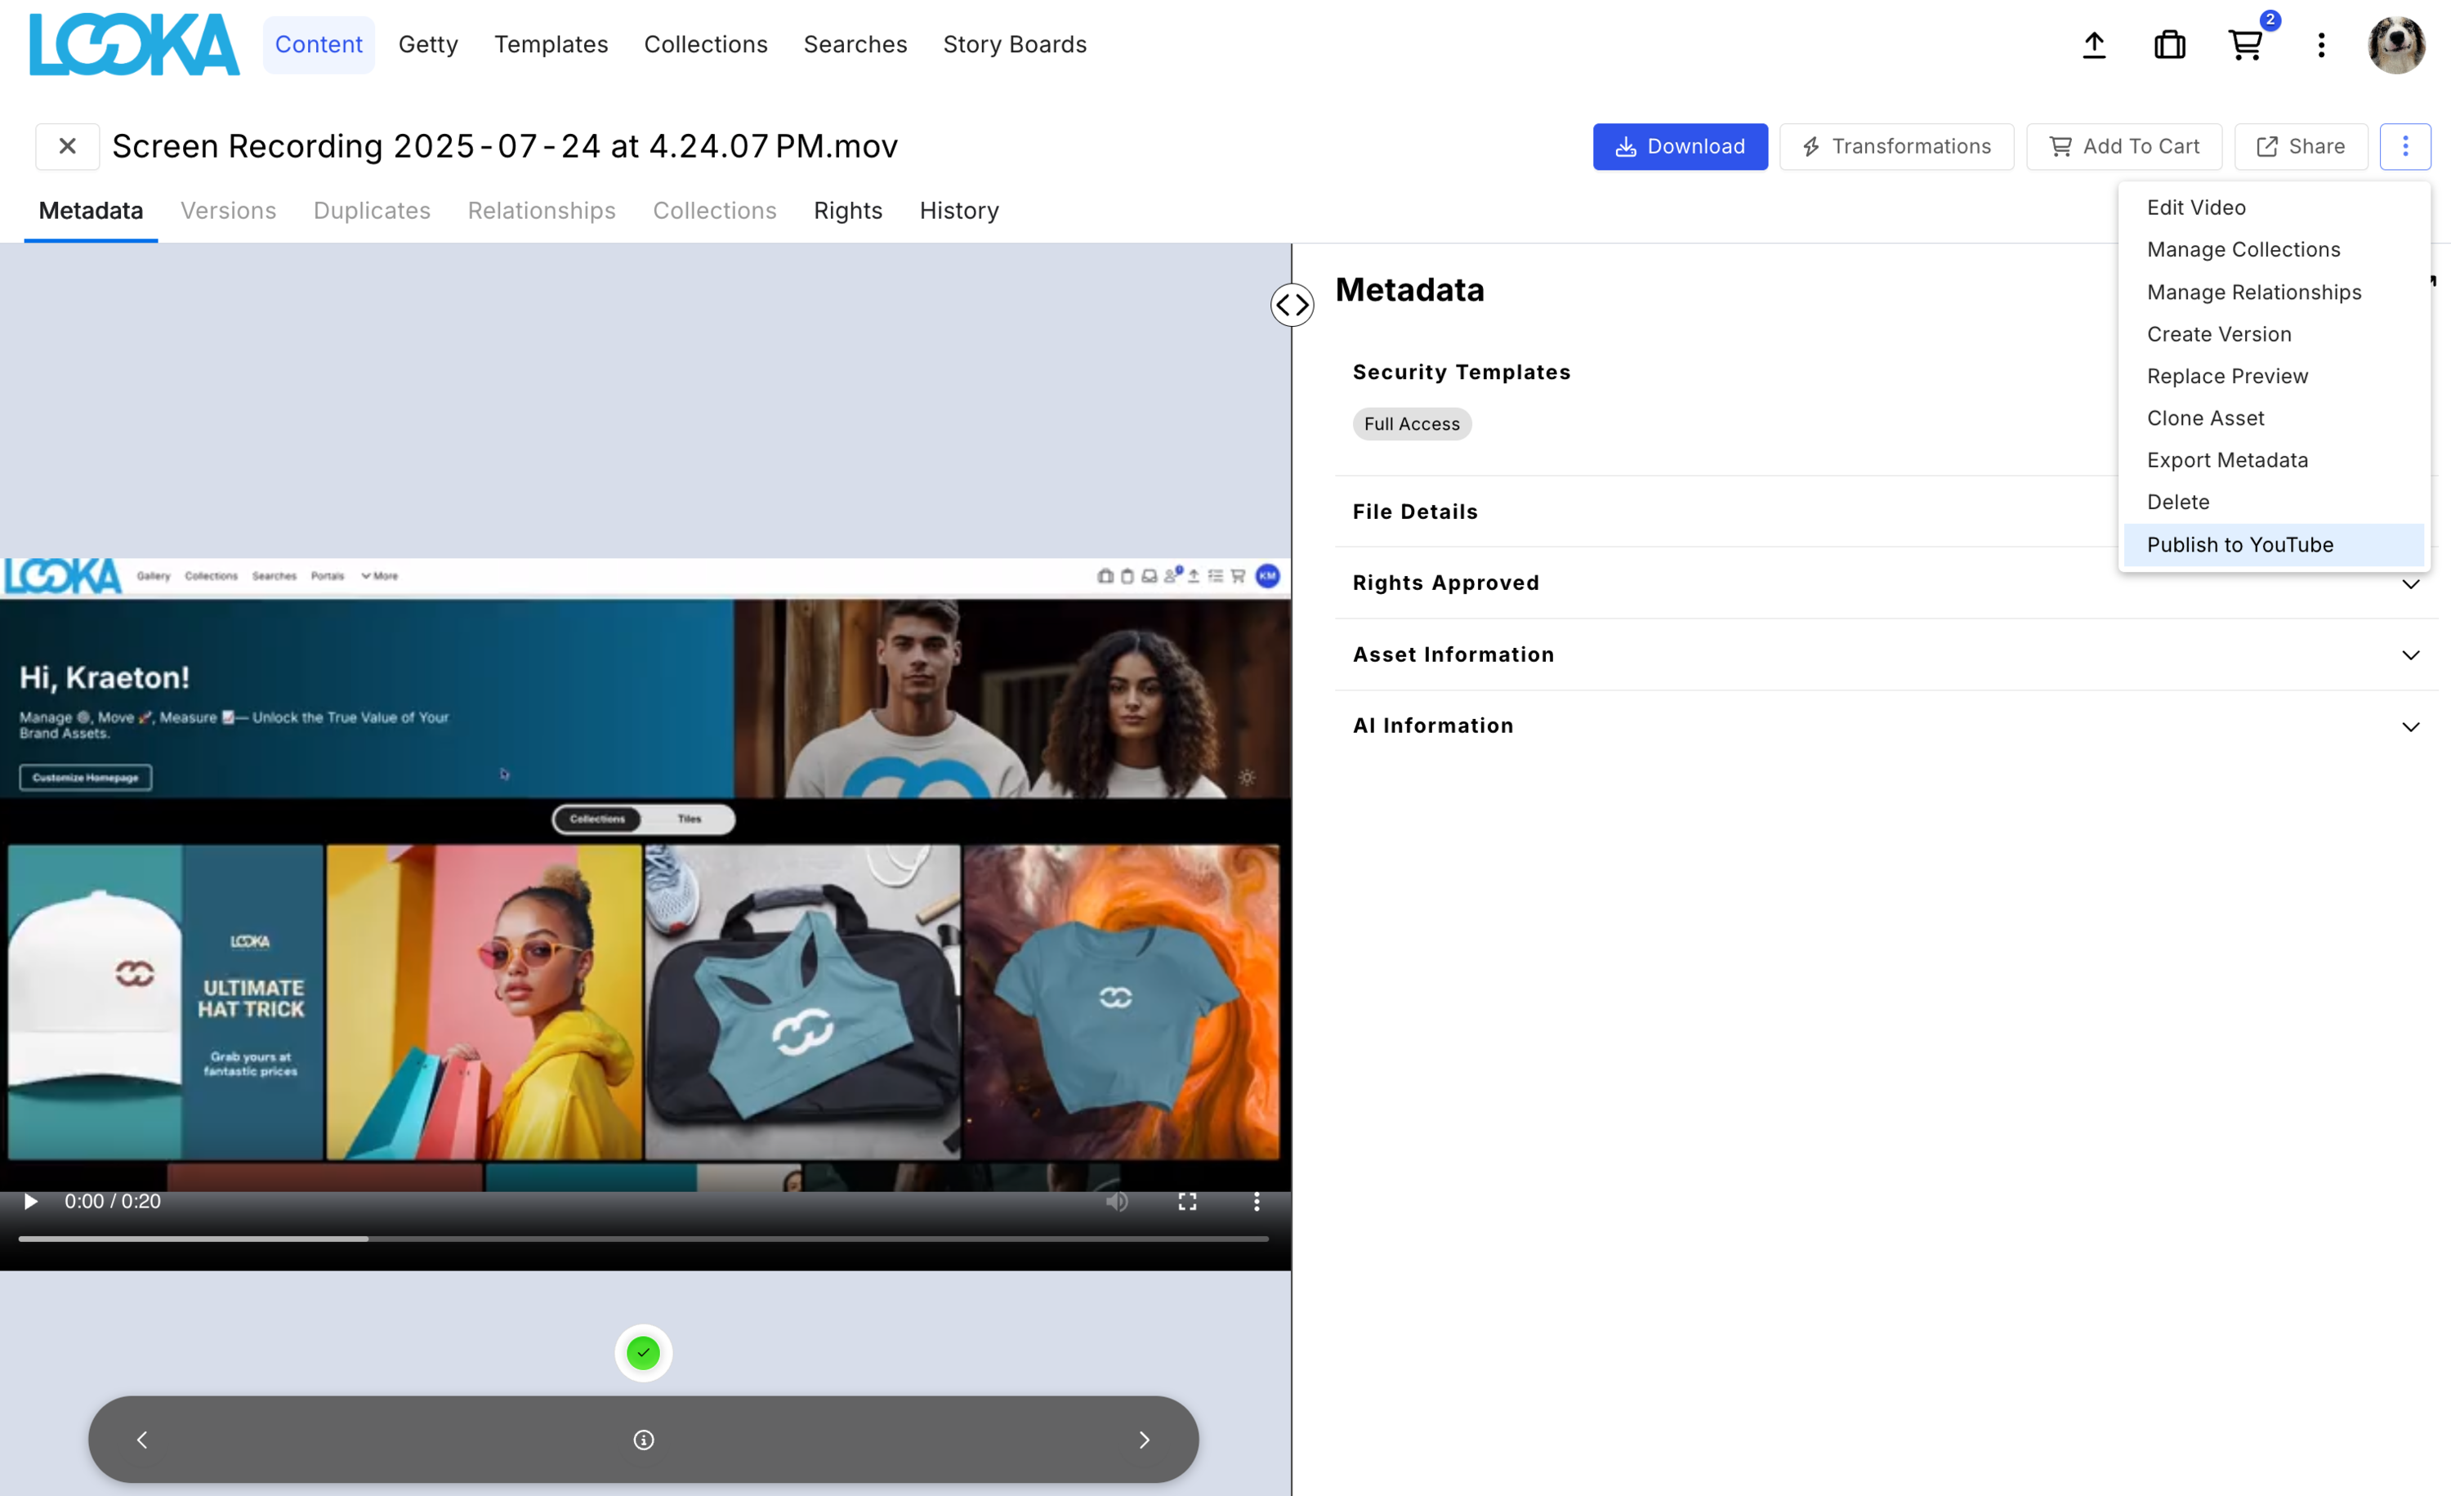The image size is (2451, 1496).
Task: Click the video progress seek bar
Action: 643,1239
